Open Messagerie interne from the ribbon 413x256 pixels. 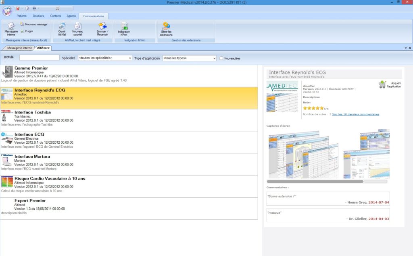pyautogui.click(x=11, y=29)
